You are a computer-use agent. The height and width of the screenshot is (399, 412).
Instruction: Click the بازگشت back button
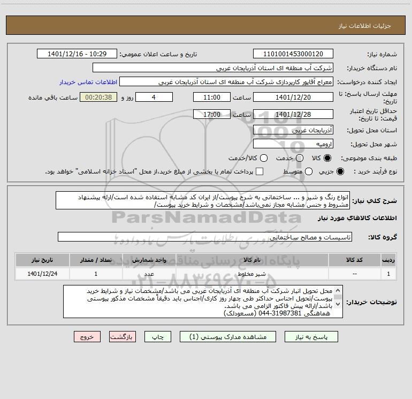123,337
